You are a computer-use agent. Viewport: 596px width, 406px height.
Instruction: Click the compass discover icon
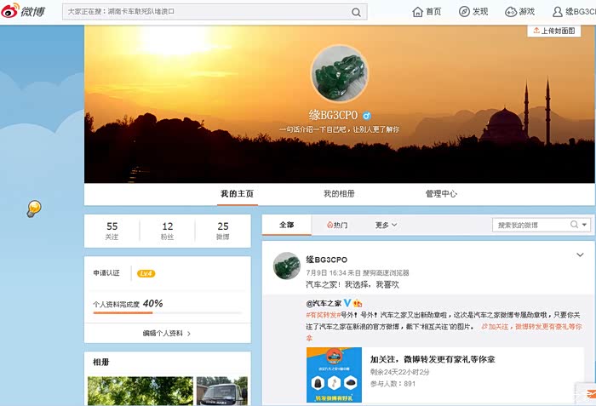click(464, 12)
